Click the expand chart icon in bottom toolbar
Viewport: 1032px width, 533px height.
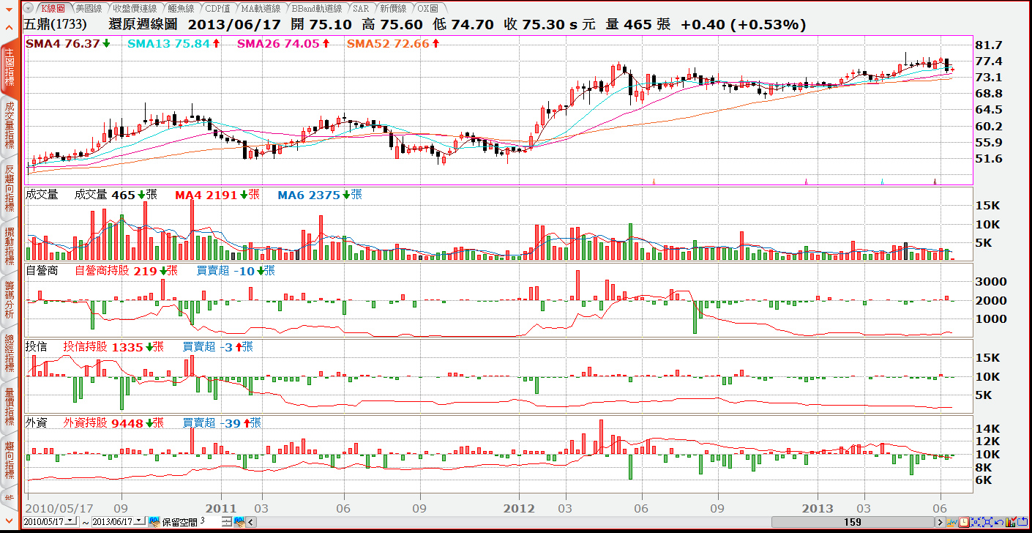(987, 522)
